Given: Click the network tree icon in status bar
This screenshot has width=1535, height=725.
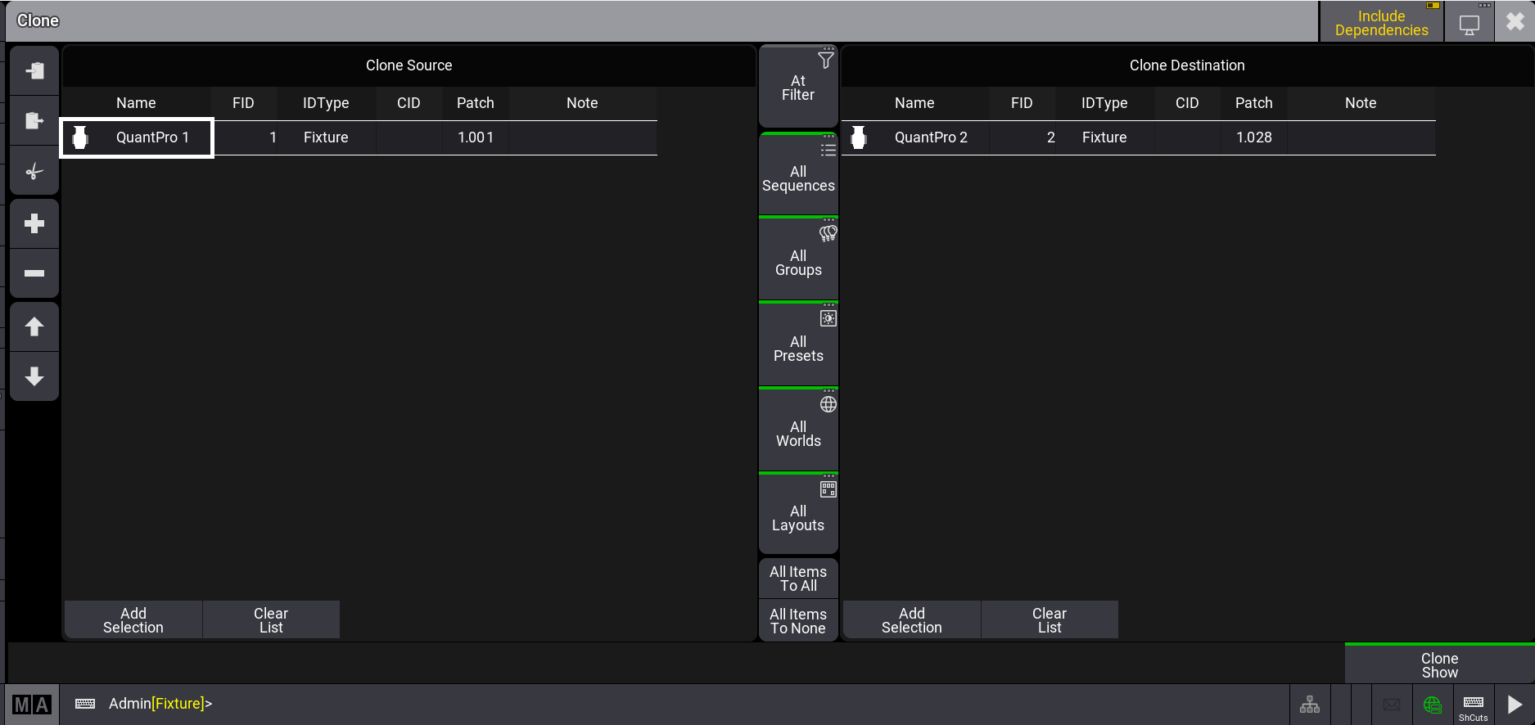Looking at the screenshot, I should click(1309, 705).
